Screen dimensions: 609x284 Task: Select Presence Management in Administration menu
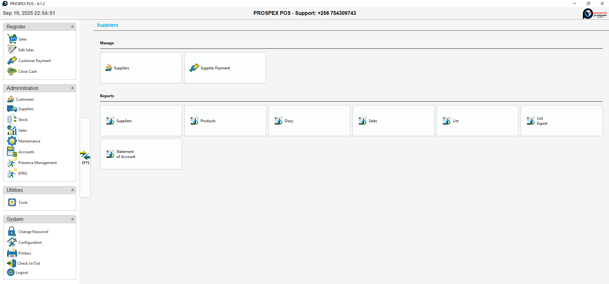point(37,163)
